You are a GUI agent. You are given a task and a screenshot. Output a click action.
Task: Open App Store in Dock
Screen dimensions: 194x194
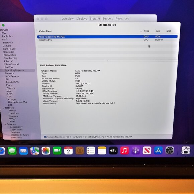click(x=158, y=151)
